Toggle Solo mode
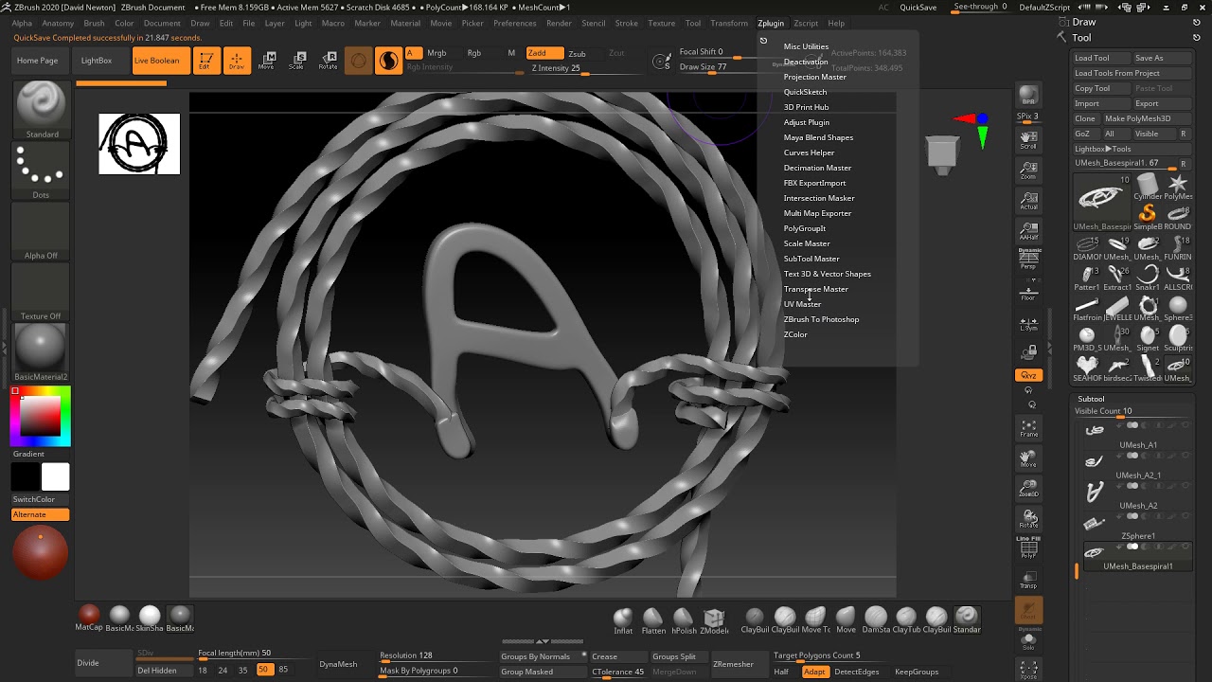 pyautogui.click(x=1027, y=640)
